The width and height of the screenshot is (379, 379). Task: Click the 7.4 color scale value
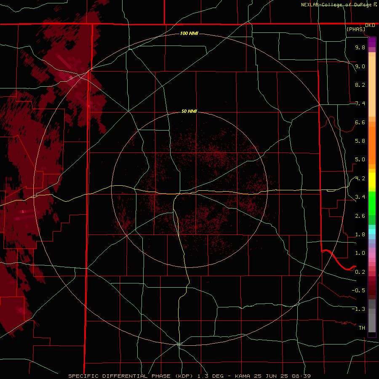[x=360, y=104]
